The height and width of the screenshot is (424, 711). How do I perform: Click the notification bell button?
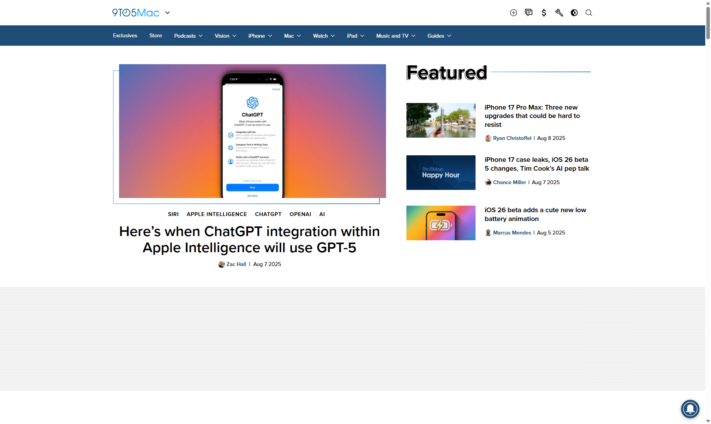pyautogui.click(x=690, y=409)
